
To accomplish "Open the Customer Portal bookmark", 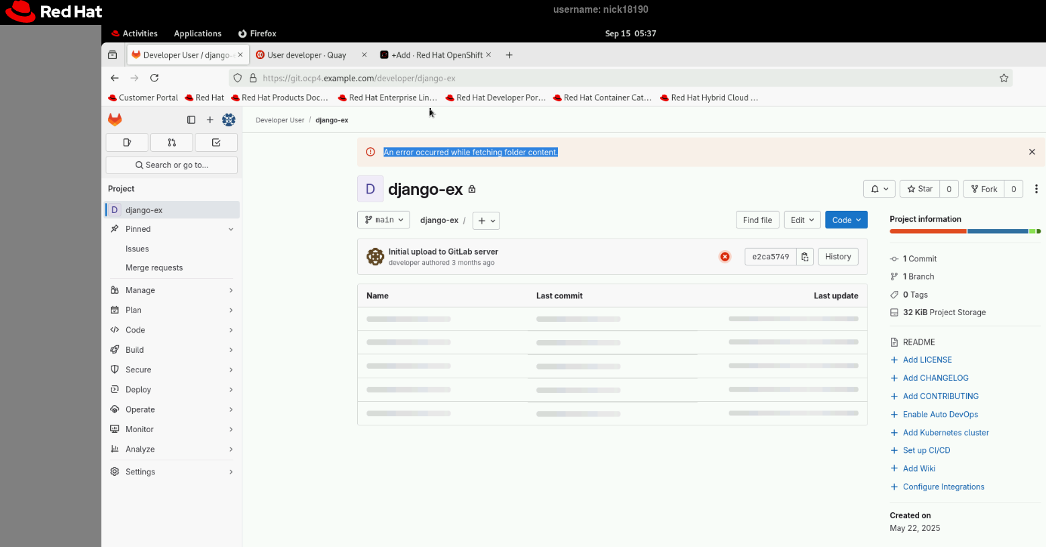I will pyautogui.click(x=143, y=97).
